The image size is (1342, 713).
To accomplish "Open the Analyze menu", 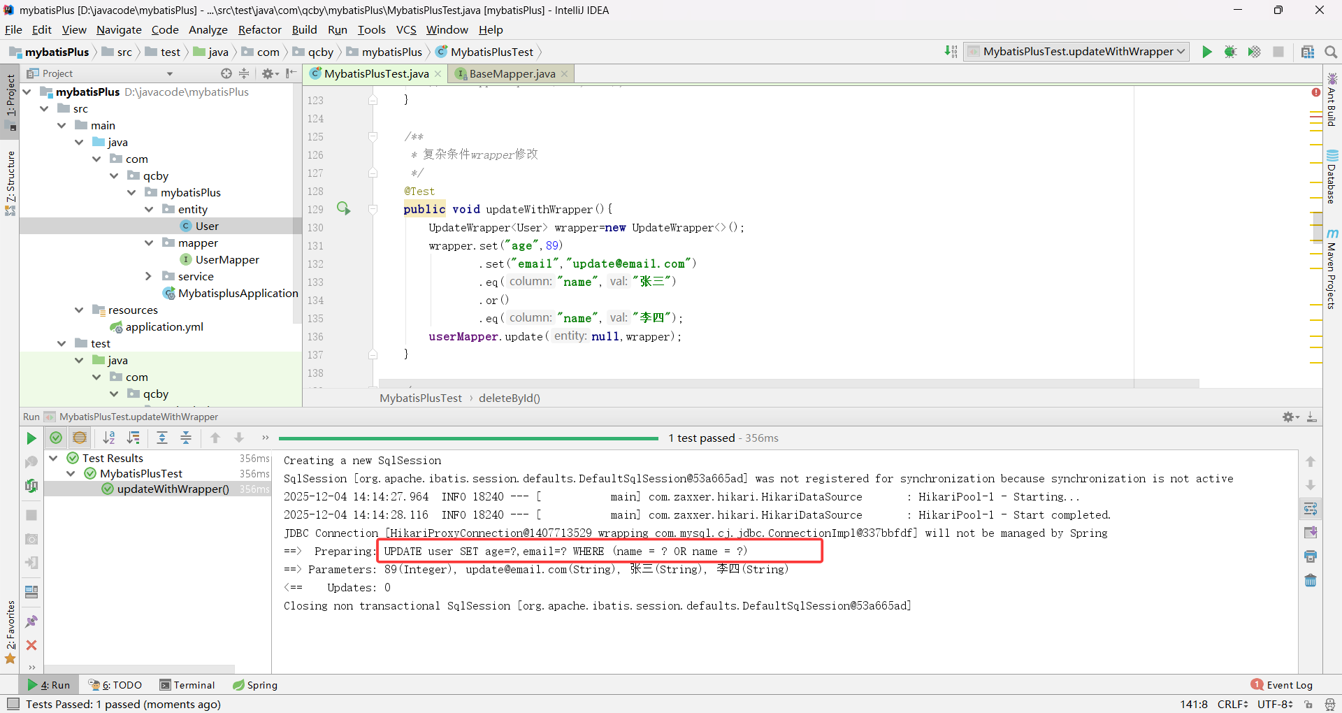I will (208, 29).
